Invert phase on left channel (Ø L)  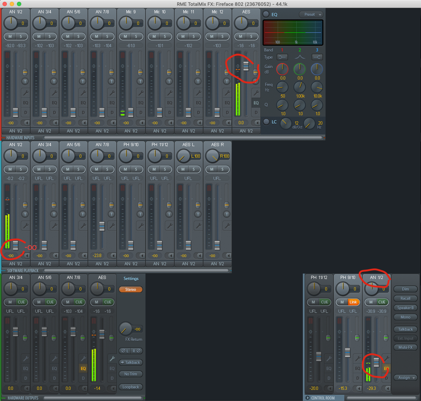pyautogui.click(x=125, y=351)
